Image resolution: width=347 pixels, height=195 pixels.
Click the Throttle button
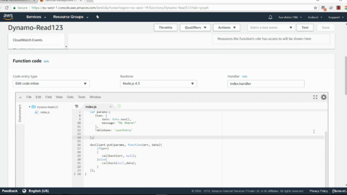165,28
